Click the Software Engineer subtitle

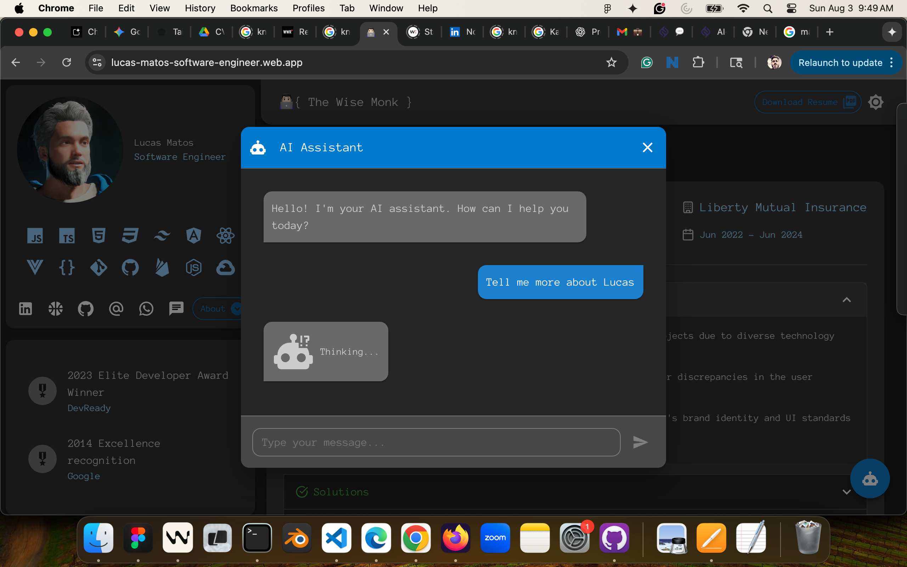click(x=180, y=157)
